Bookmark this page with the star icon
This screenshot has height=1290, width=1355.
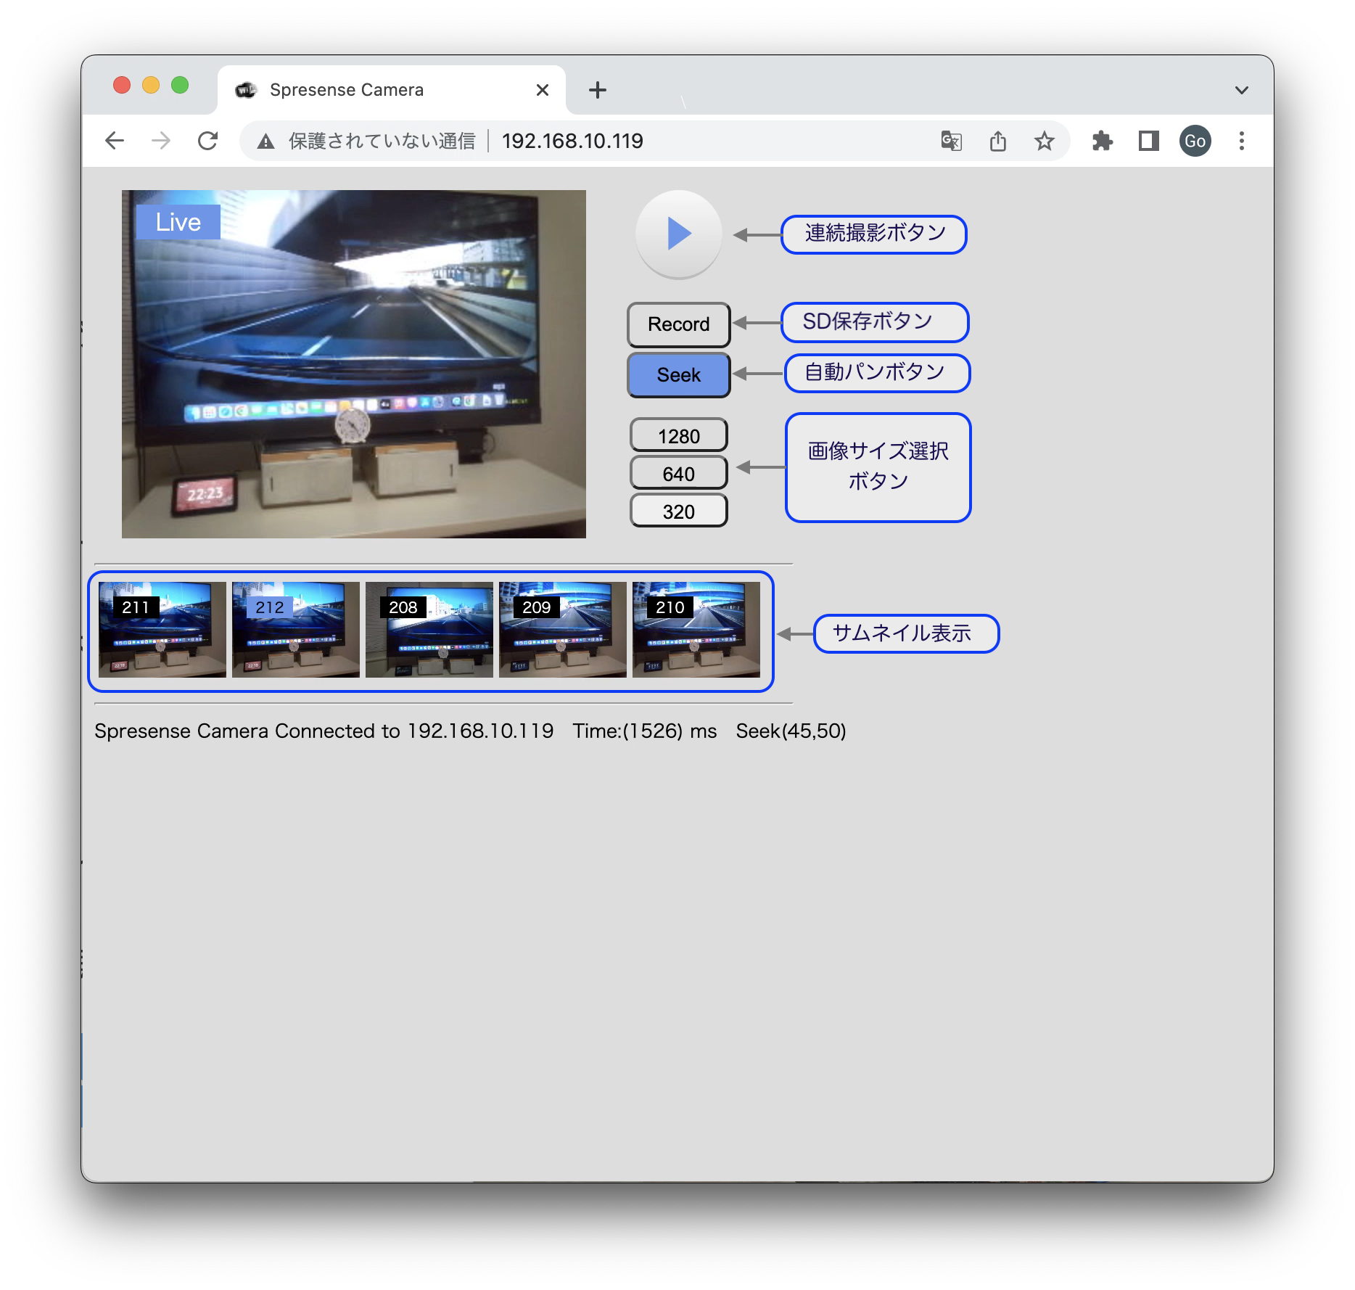[1044, 141]
